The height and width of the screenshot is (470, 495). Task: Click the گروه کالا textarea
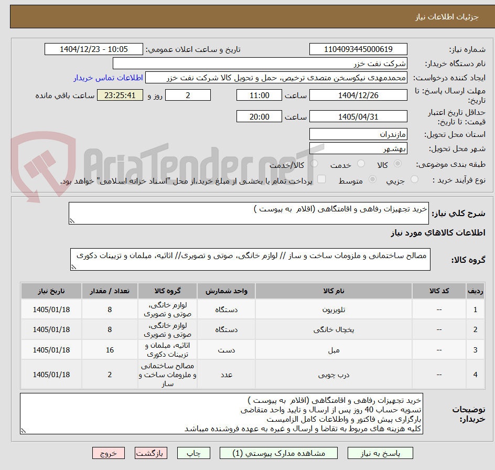tap(250, 259)
